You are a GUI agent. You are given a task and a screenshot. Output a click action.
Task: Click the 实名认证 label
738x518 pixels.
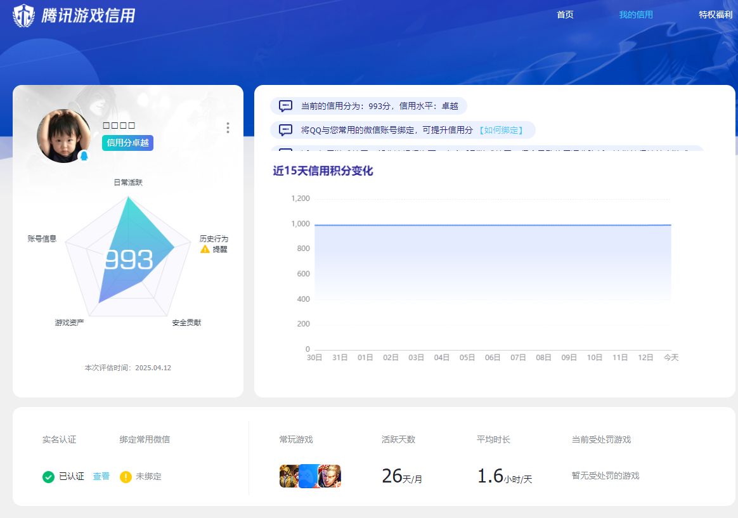tap(60, 439)
